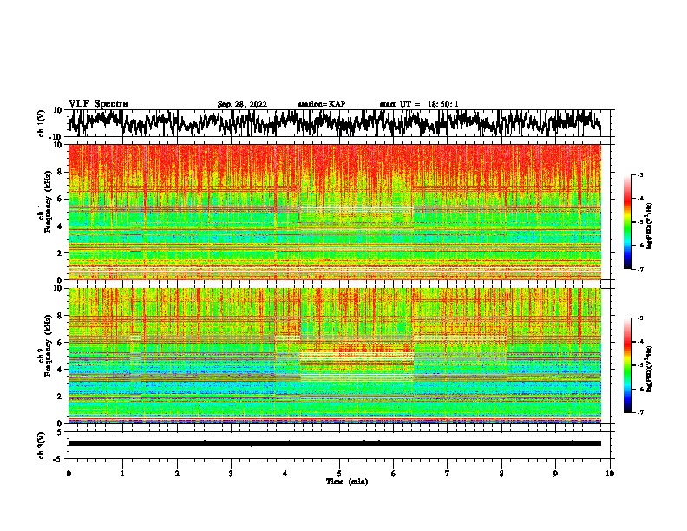Image resolution: width=687 pixels, height=531 pixels.
Task: Click the "4" kHz tick on ch.1 frequency axis
Action: point(60,226)
